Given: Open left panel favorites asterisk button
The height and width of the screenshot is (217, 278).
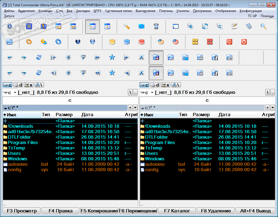Looking at the screenshot, I should (x=130, y=107).
